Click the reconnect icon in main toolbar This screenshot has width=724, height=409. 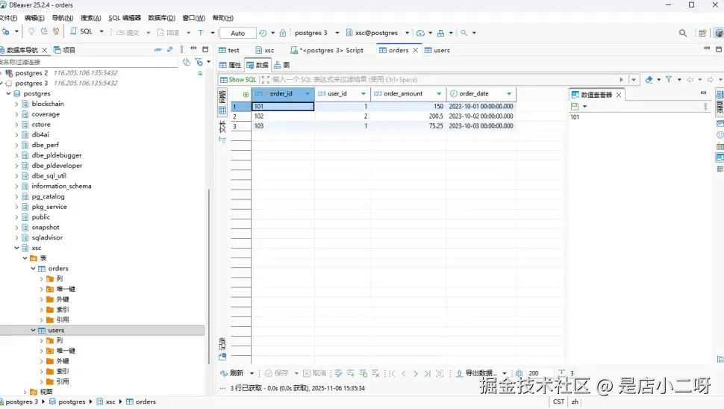click(x=44, y=31)
